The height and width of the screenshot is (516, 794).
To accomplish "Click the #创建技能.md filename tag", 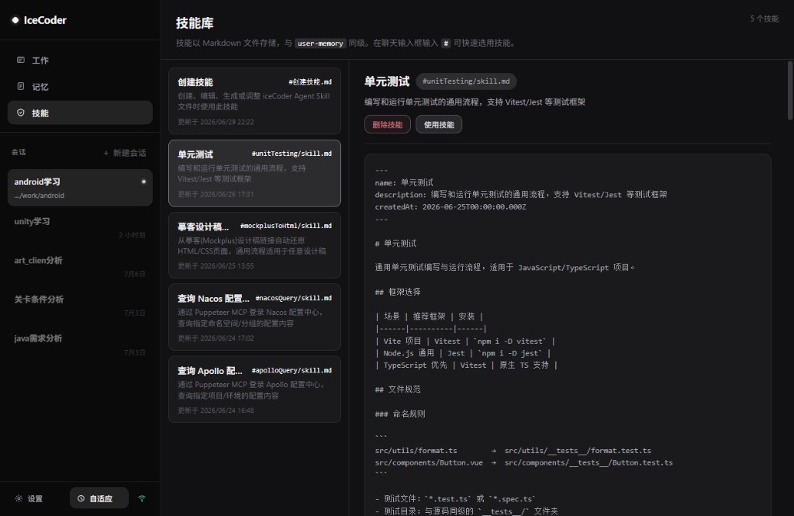I will tap(310, 82).
